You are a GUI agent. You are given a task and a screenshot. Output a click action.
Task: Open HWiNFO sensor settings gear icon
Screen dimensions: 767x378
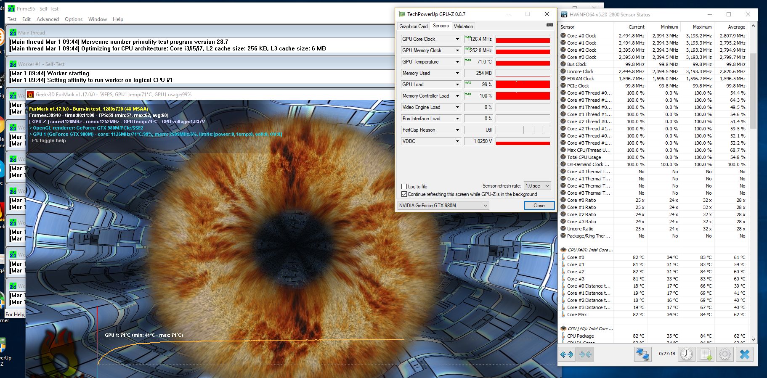point(725,354)
